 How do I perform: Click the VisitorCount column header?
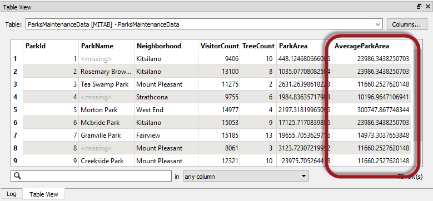pos(219,46)
